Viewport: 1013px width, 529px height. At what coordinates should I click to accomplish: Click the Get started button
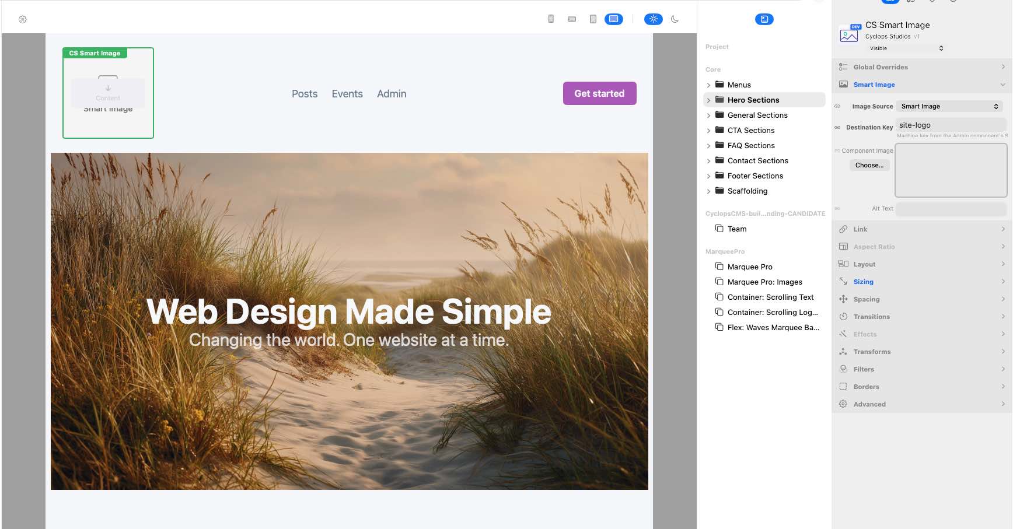point(599,93)
